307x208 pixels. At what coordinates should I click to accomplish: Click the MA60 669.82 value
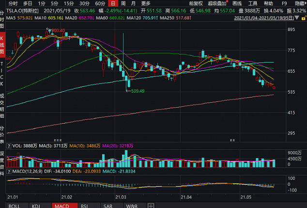pyautogui.click(x=110, y=18)
